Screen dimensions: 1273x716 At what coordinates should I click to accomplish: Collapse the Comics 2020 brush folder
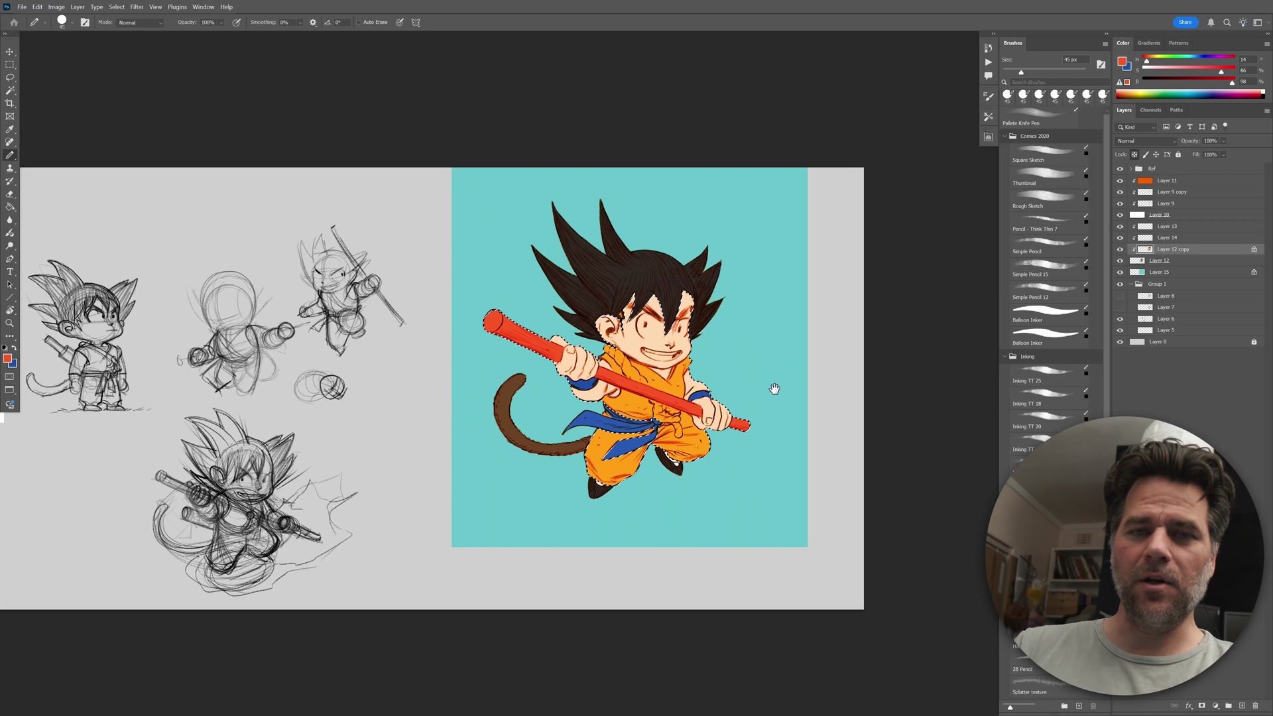(x=1005, y=136)
